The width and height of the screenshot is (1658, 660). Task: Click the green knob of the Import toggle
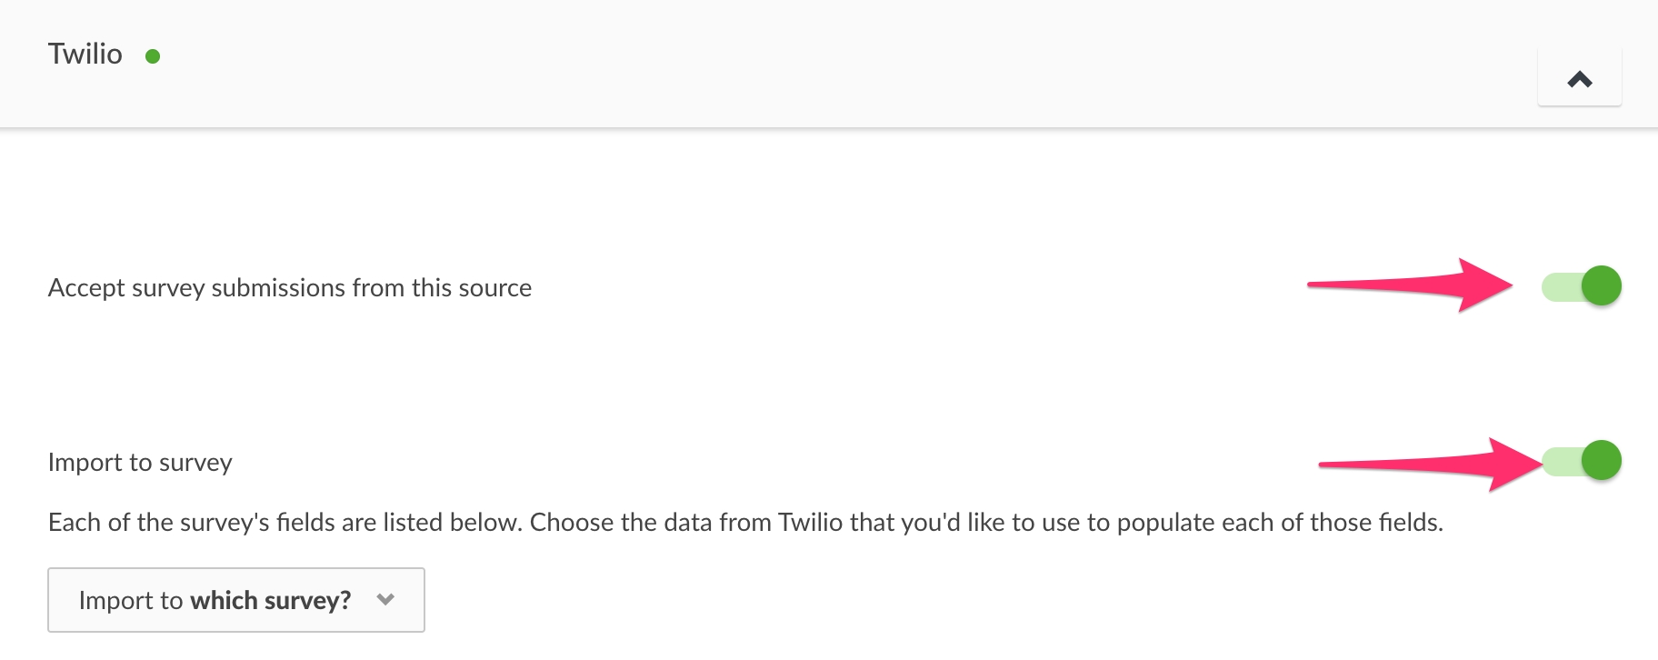tap(1601, 461)
